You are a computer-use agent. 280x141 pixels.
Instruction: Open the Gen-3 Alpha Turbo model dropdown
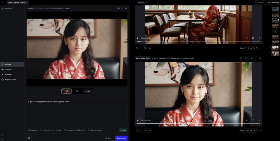pyautogui.click(x=18, y=3)
